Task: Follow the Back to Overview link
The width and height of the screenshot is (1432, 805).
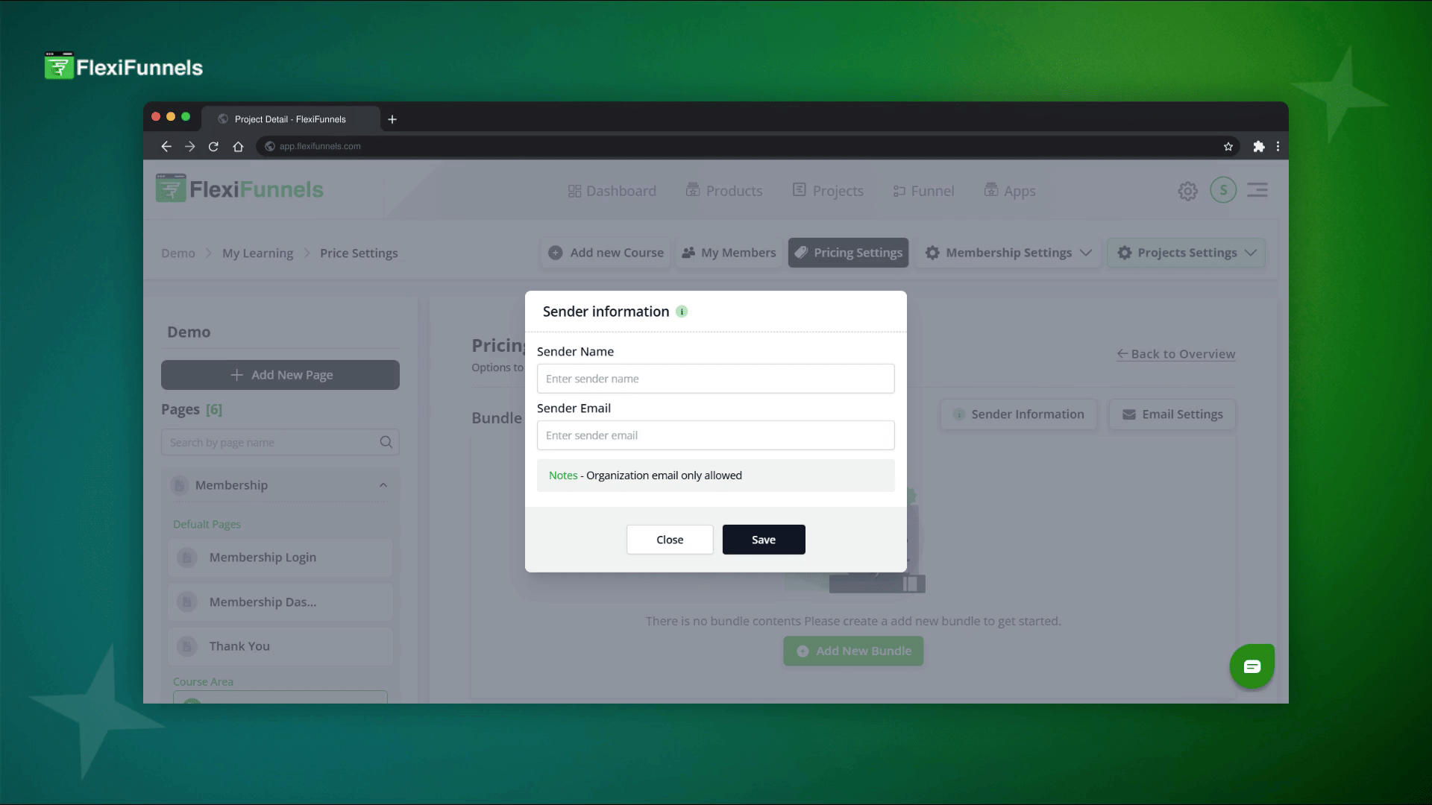Action: (1175, 354)
